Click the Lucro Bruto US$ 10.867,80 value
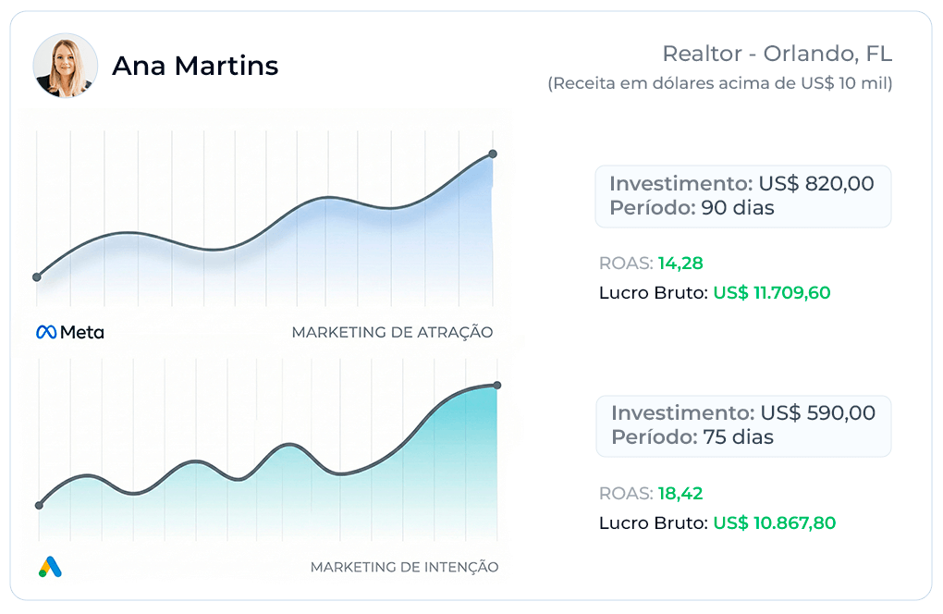943x614 pixels. click(x=774, y=522)
